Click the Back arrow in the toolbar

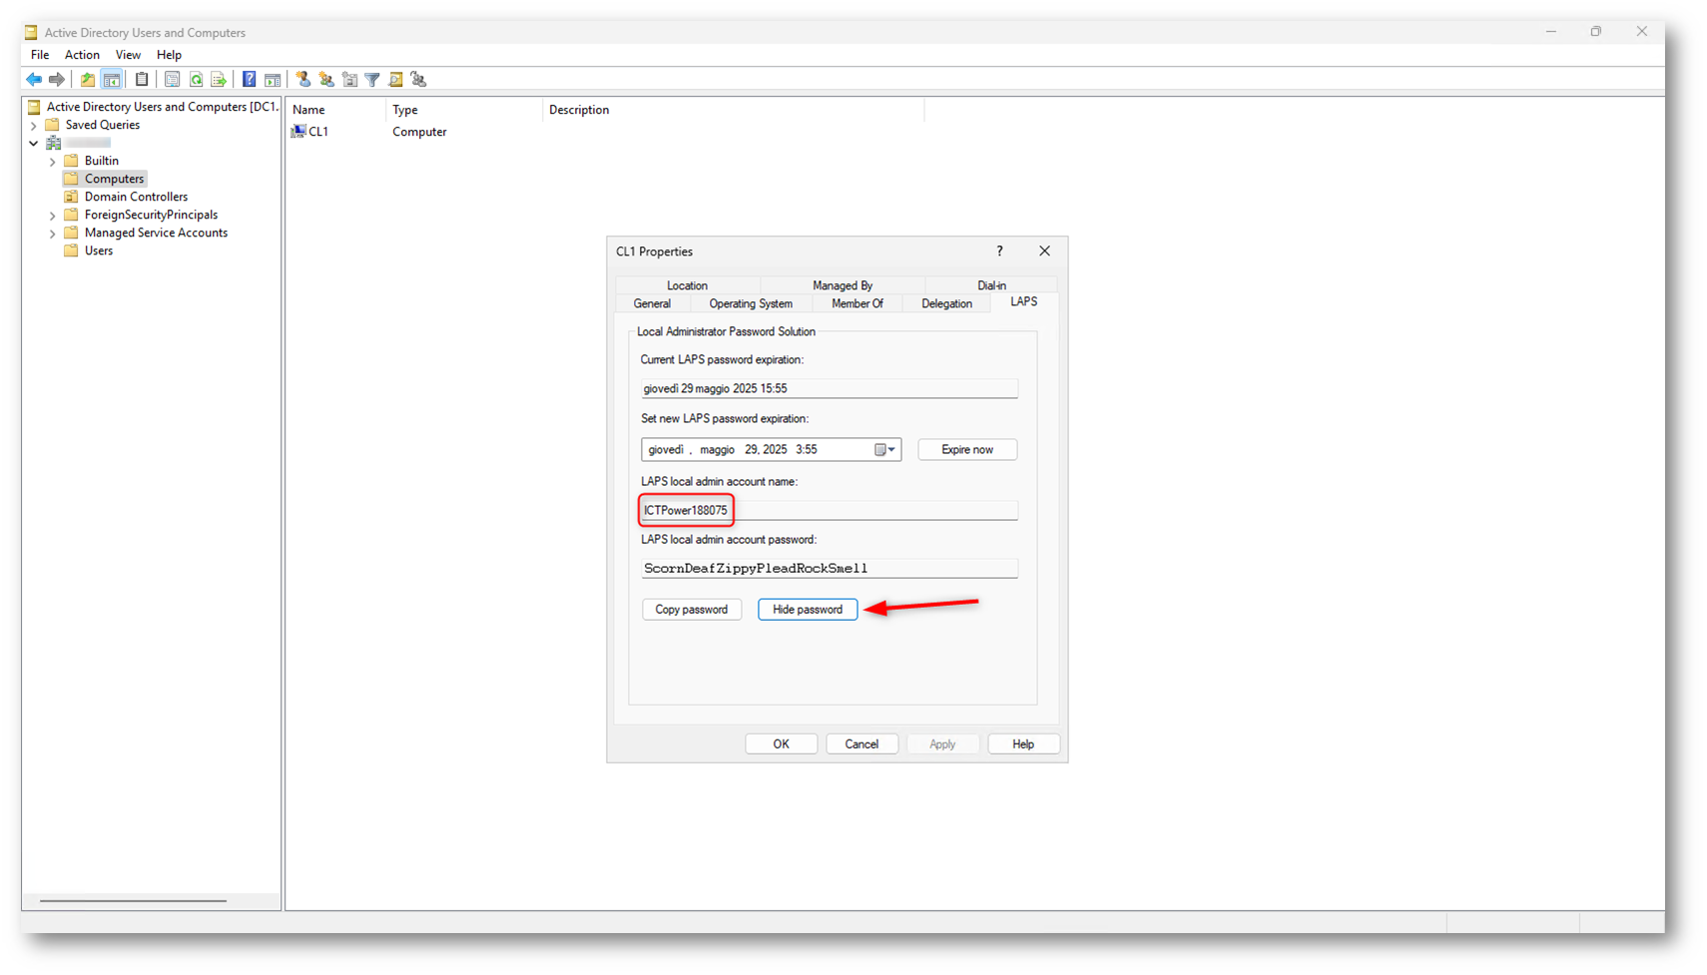pyautogui.click(x=34, y=80)
